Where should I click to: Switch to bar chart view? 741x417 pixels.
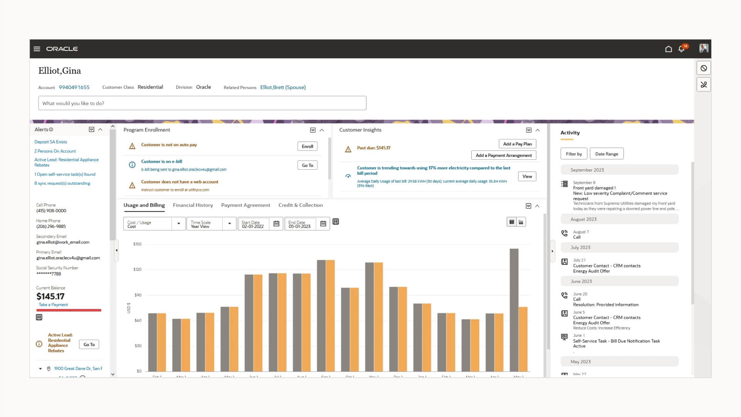click(x=521, y=222)
